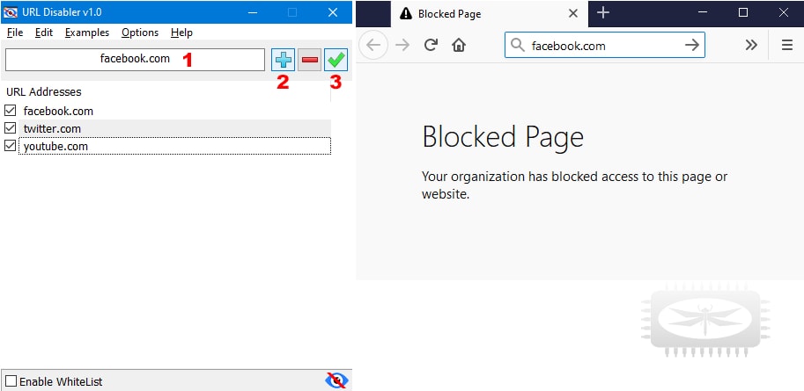Select the facebook.com list entry

(x=175, y=111)
